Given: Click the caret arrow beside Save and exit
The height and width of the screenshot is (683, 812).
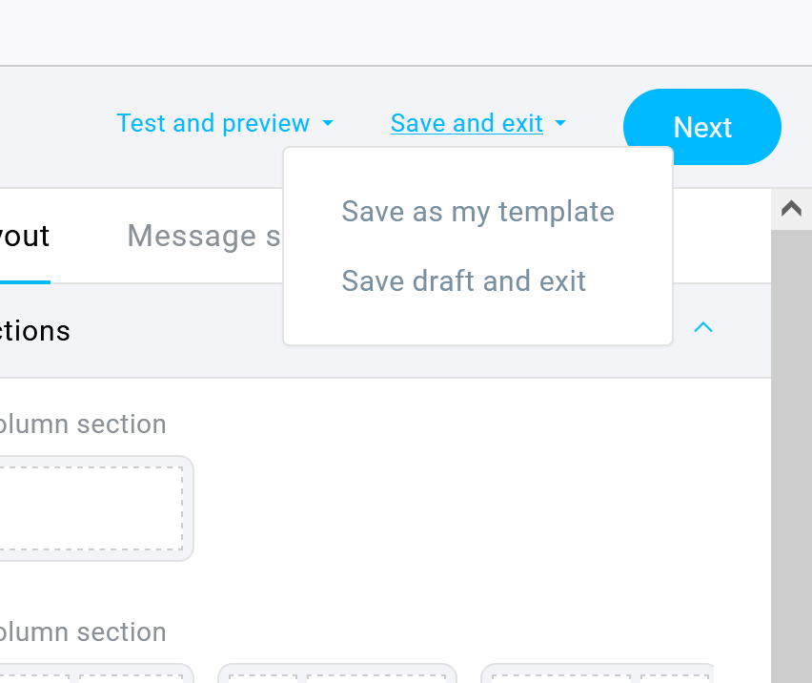Looking at the screenshot, I should (560, 124).
